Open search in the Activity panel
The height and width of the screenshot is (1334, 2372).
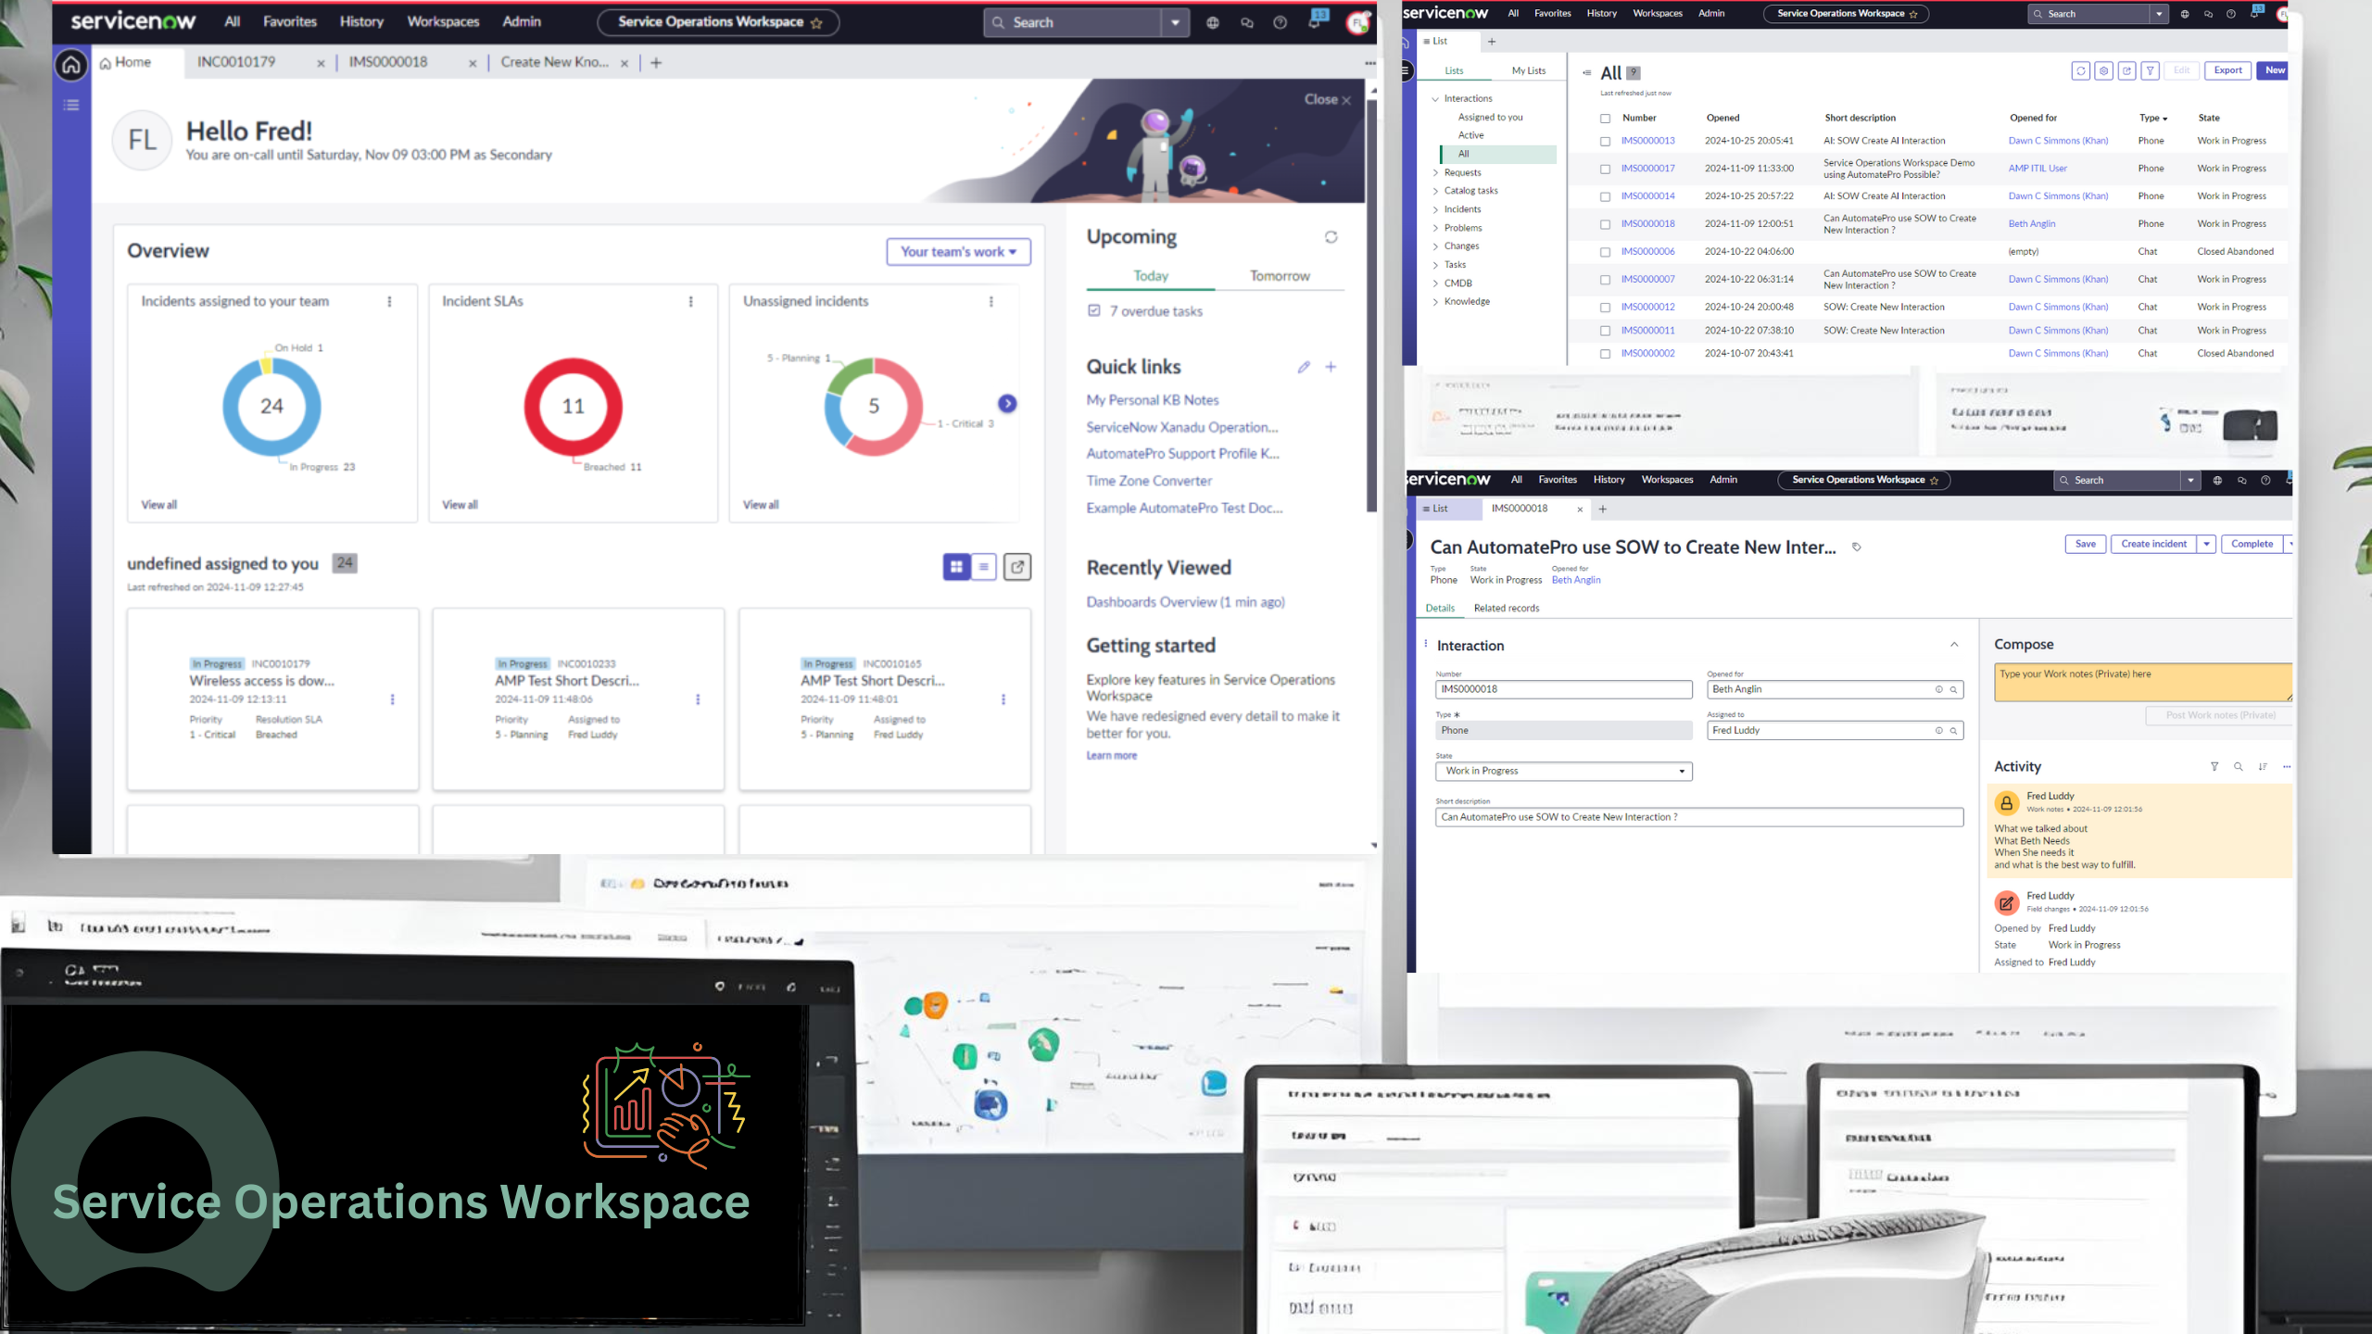[x=2238, y=766]
